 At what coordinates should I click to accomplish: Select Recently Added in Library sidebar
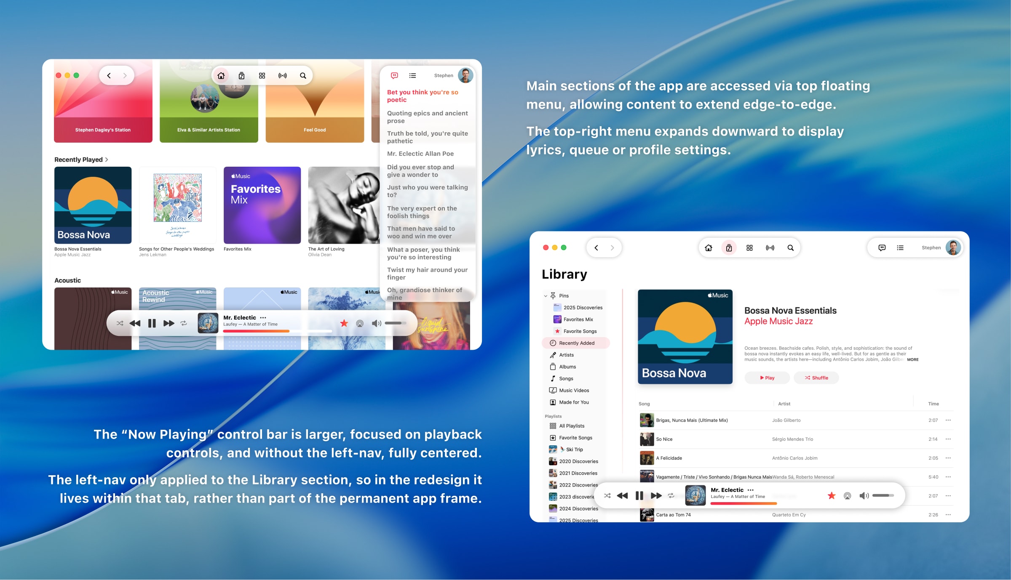tap(576, 343)
